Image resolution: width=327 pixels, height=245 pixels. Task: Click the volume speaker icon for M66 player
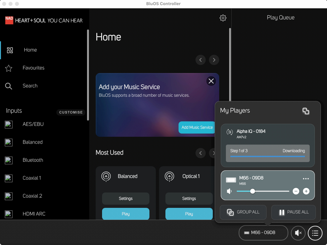(x=229, y=191)
